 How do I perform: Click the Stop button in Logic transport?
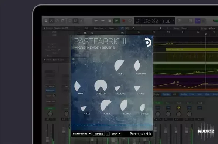(x=110, y=21)
